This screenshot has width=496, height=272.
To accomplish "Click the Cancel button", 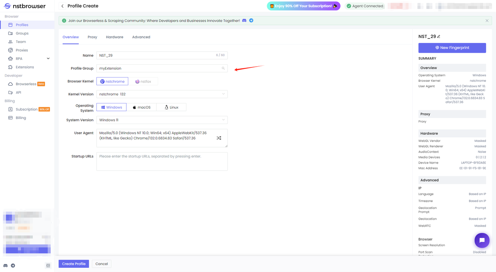I will 102,264.
